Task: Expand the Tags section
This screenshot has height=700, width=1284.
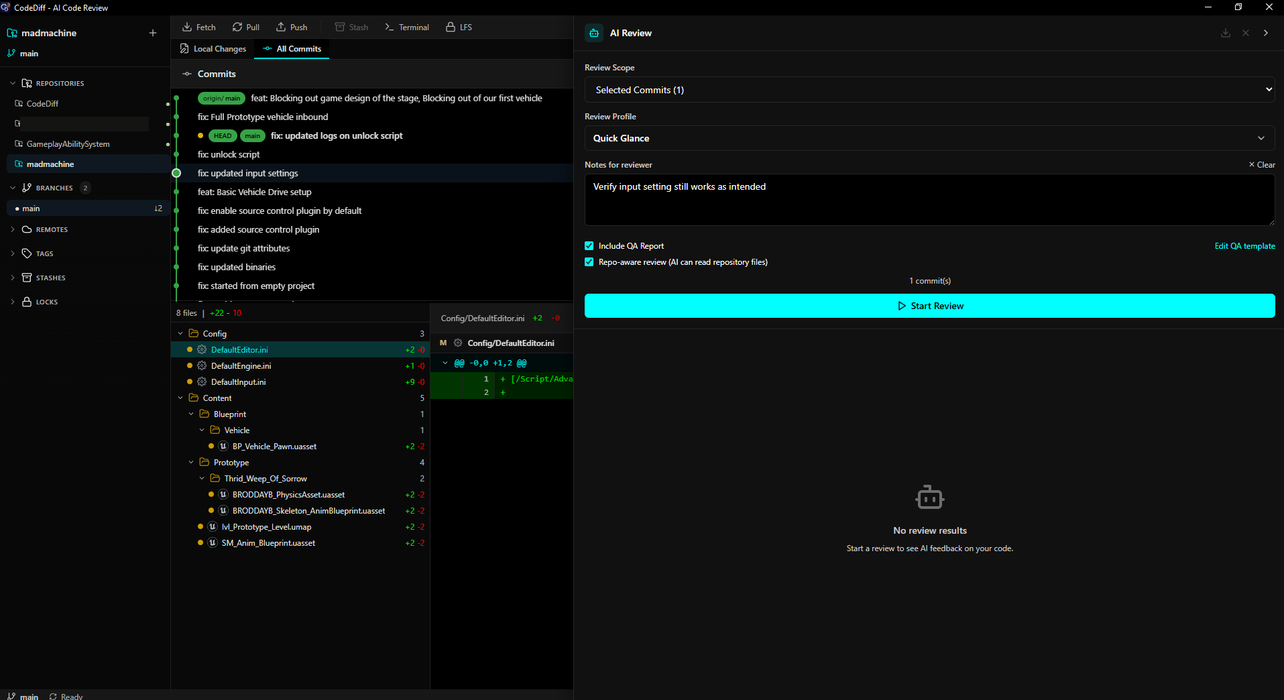Action: click(13, 253)
